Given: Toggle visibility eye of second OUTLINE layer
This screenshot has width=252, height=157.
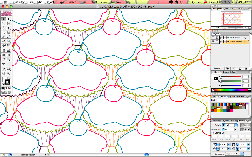Looking at the screenshot, I should (x=213, y=42).
